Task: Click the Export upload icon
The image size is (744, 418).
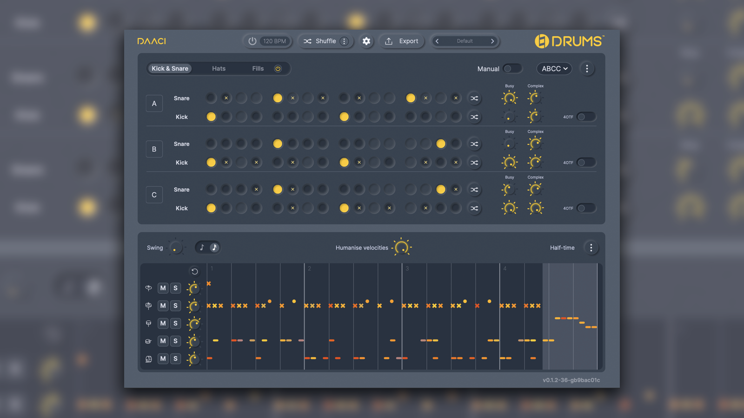Action: [x=389, y=41]
